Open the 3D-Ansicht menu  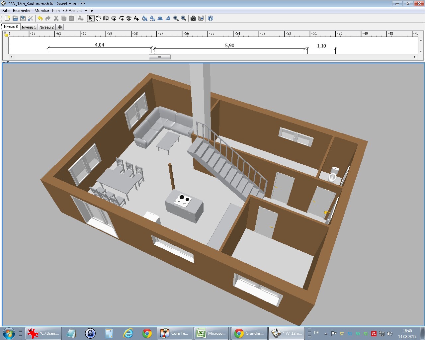tap(72, 11)
